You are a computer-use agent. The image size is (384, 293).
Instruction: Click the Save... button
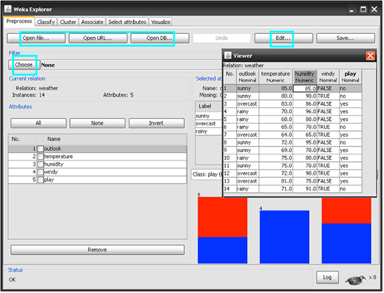pos(346,38)
